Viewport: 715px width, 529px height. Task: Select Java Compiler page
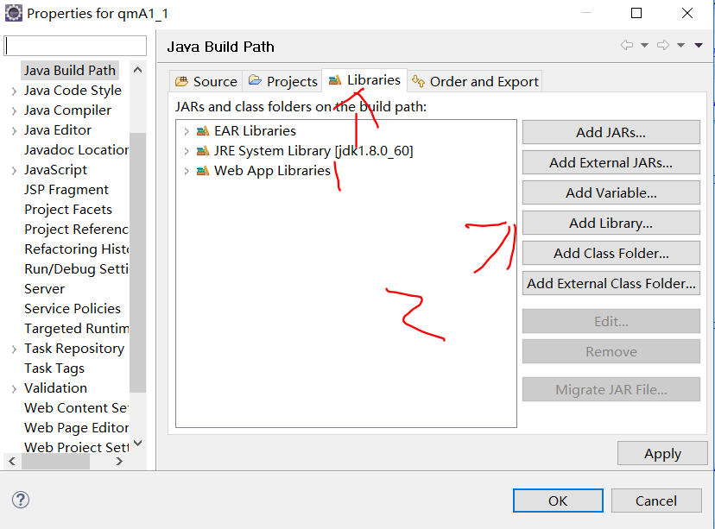click(67, 110)
